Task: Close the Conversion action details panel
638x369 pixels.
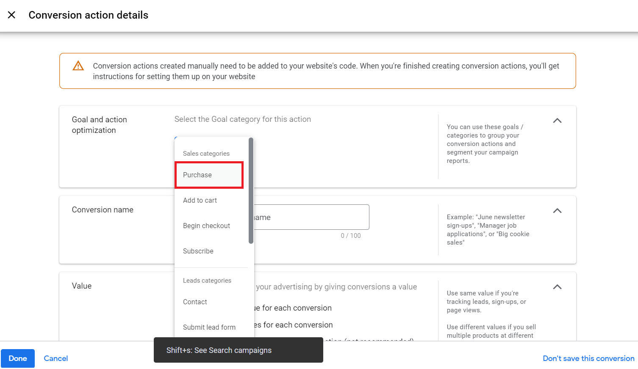Action: point(12,15)
